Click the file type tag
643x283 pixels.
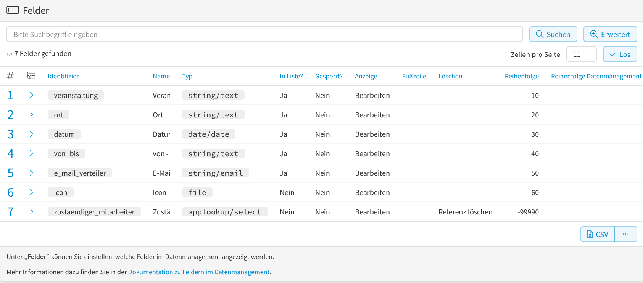(x=197, y=192)
